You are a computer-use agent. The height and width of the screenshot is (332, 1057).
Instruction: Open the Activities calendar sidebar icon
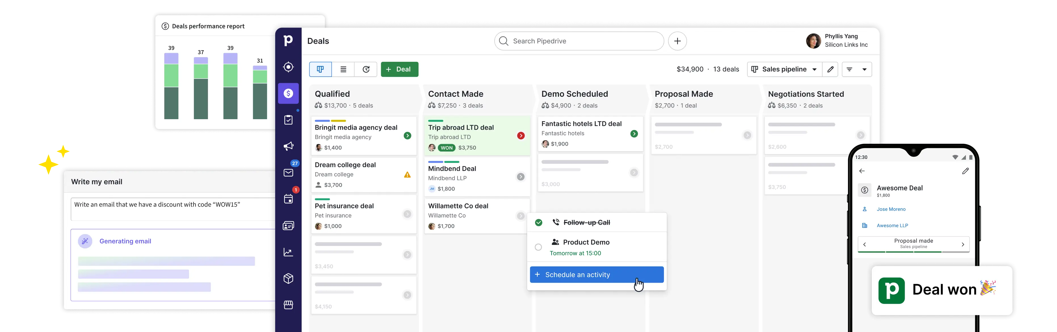(289, 199)
